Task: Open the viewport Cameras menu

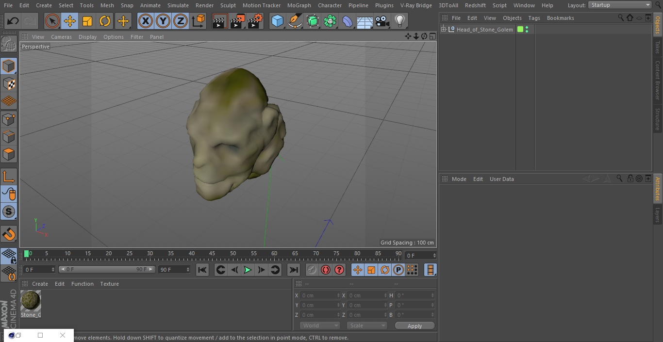Action: click(x=61, y=37)
